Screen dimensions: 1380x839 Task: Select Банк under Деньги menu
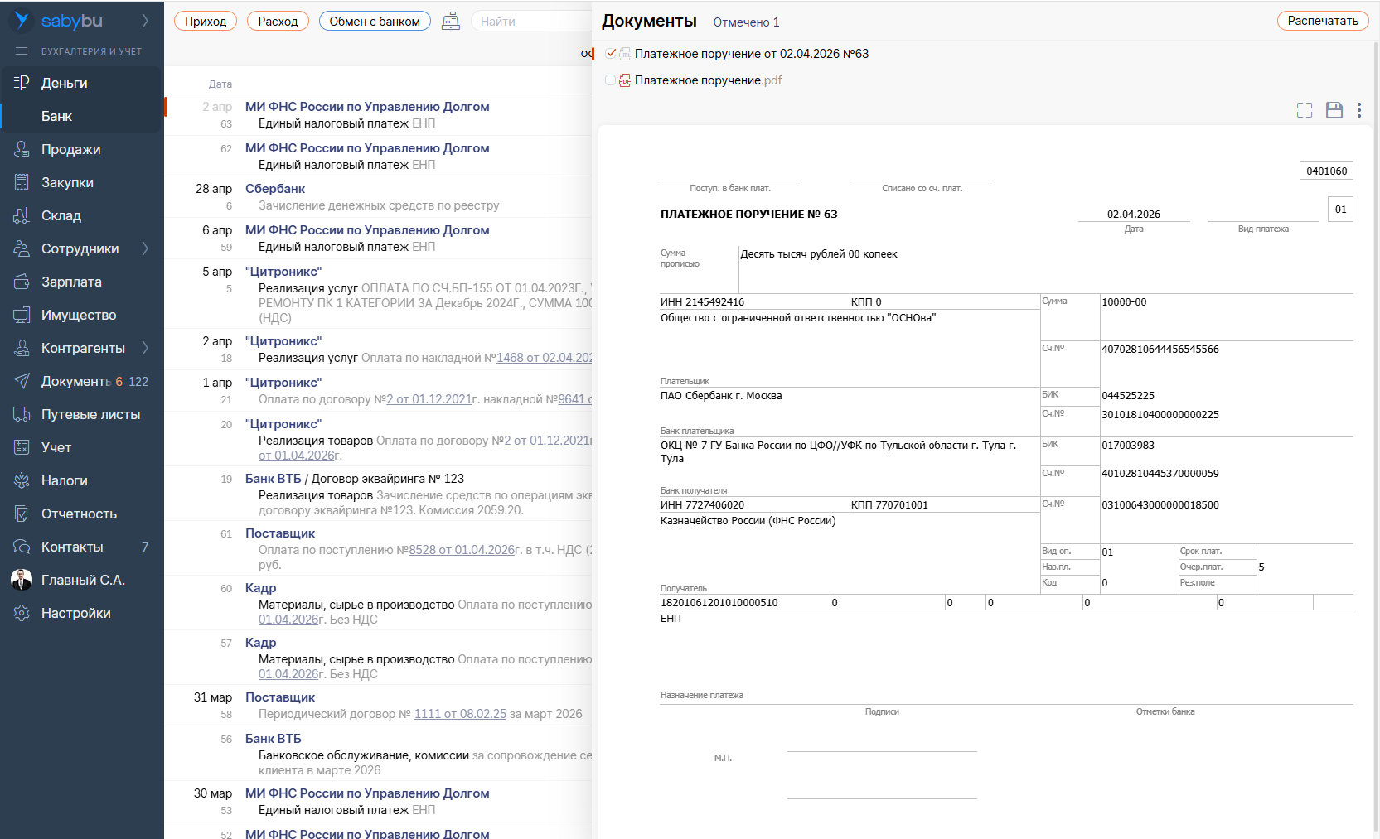(x=56, y=116)
